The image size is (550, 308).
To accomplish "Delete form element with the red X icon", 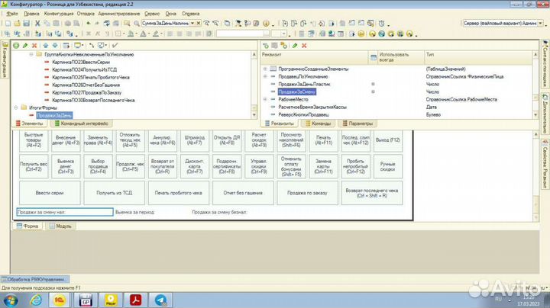I will [34, 46].
